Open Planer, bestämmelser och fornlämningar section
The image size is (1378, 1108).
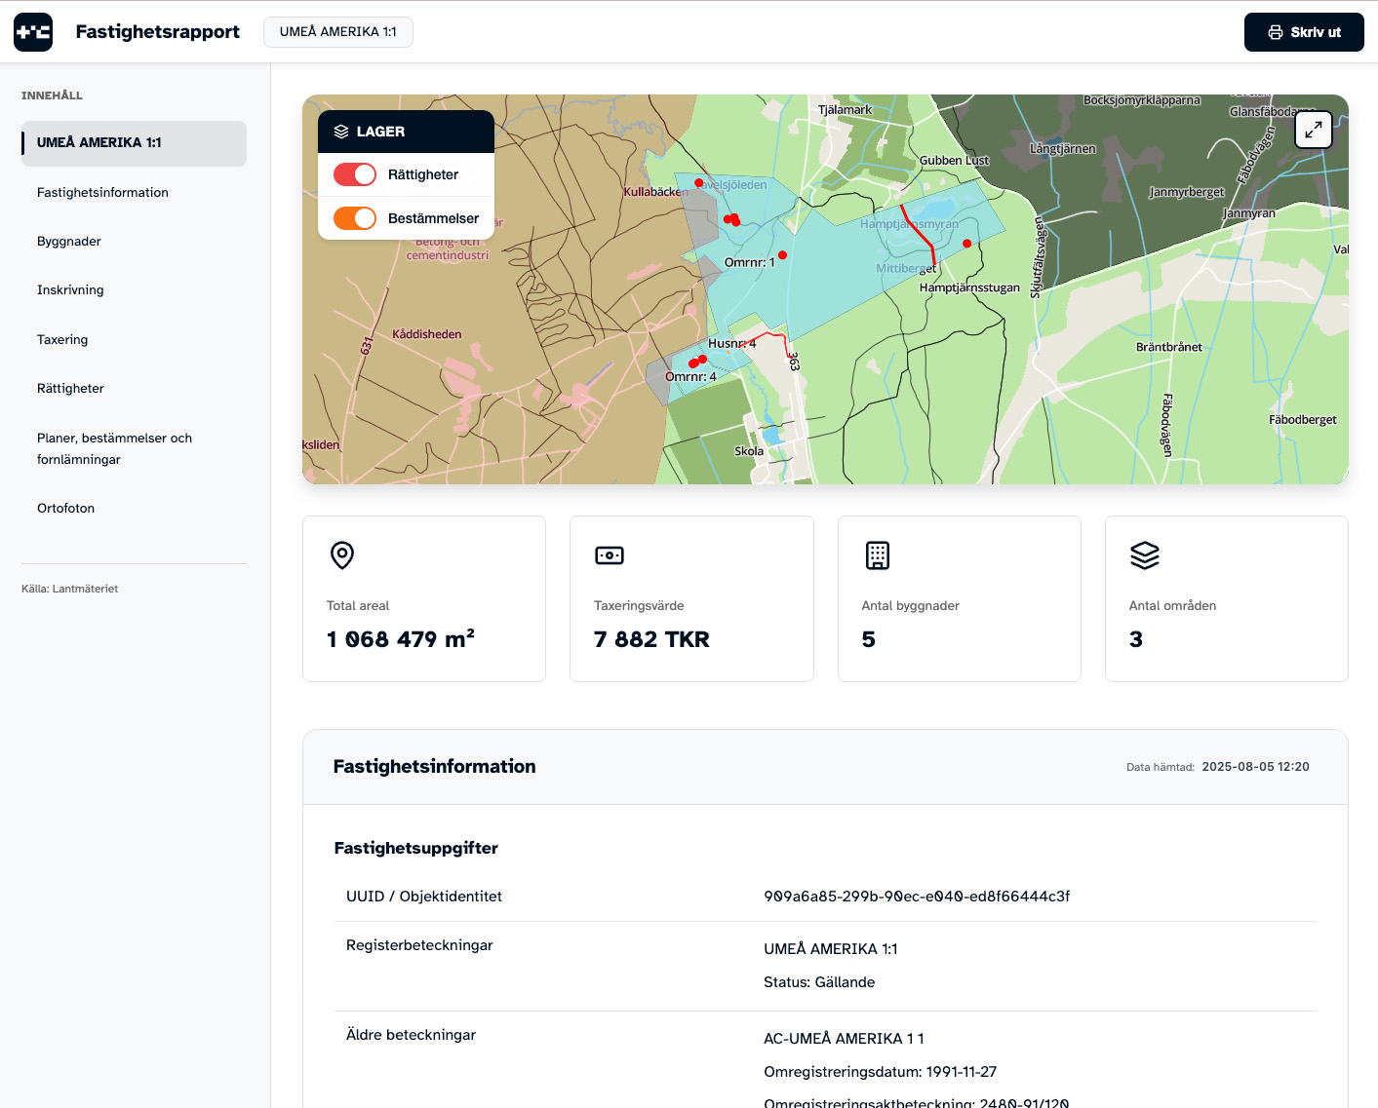(114, 448)
